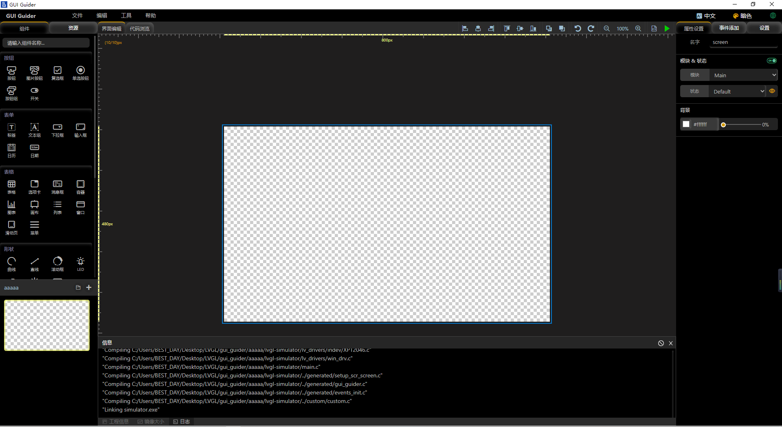This screenshot has width=782, height=427.
Task: Open the Main module dropdown
Action: [x=743, y=75]
